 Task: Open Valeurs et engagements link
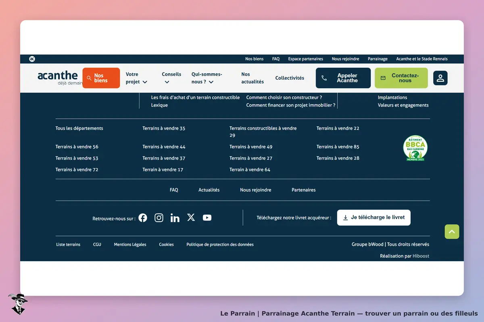tap(403, 105)
